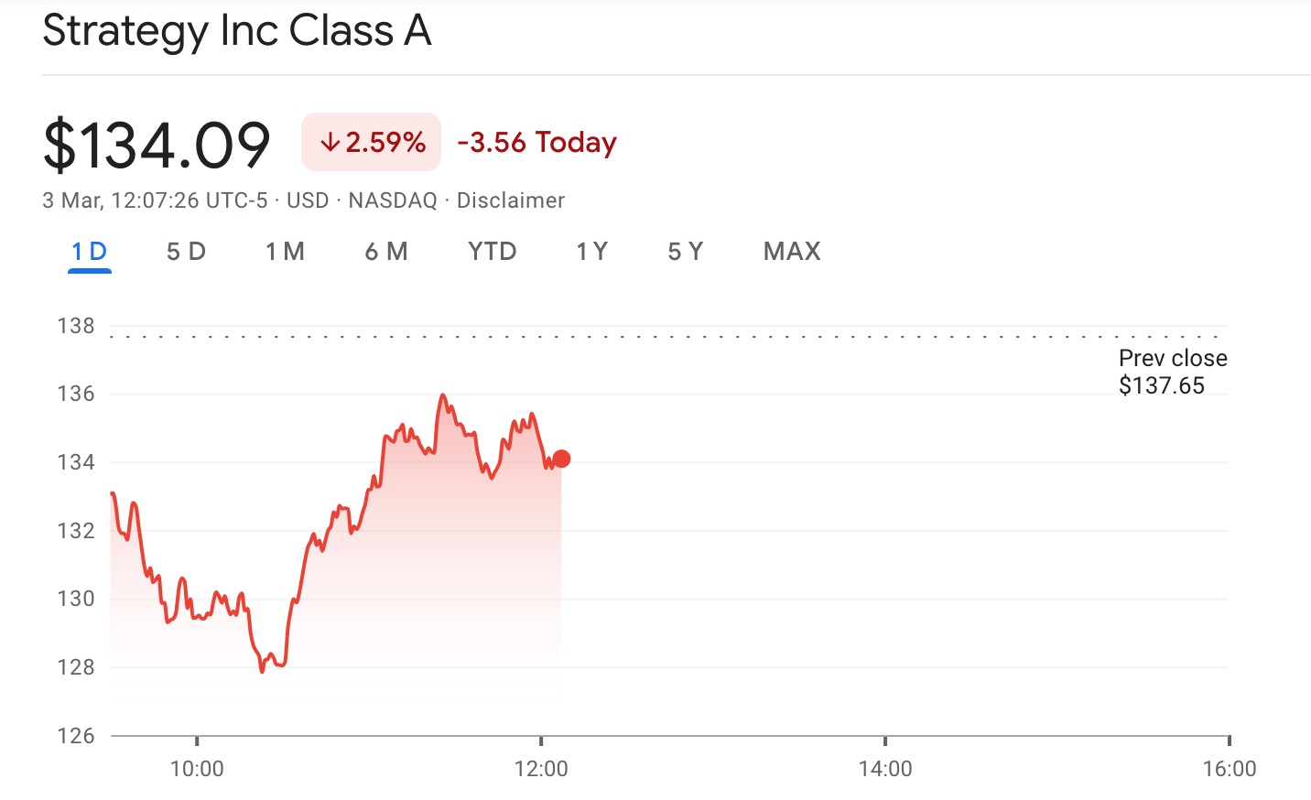The height and width of the screenshot is (800, 1311).
Task: Click the 10:00 time axis marker
Action: 197,769
